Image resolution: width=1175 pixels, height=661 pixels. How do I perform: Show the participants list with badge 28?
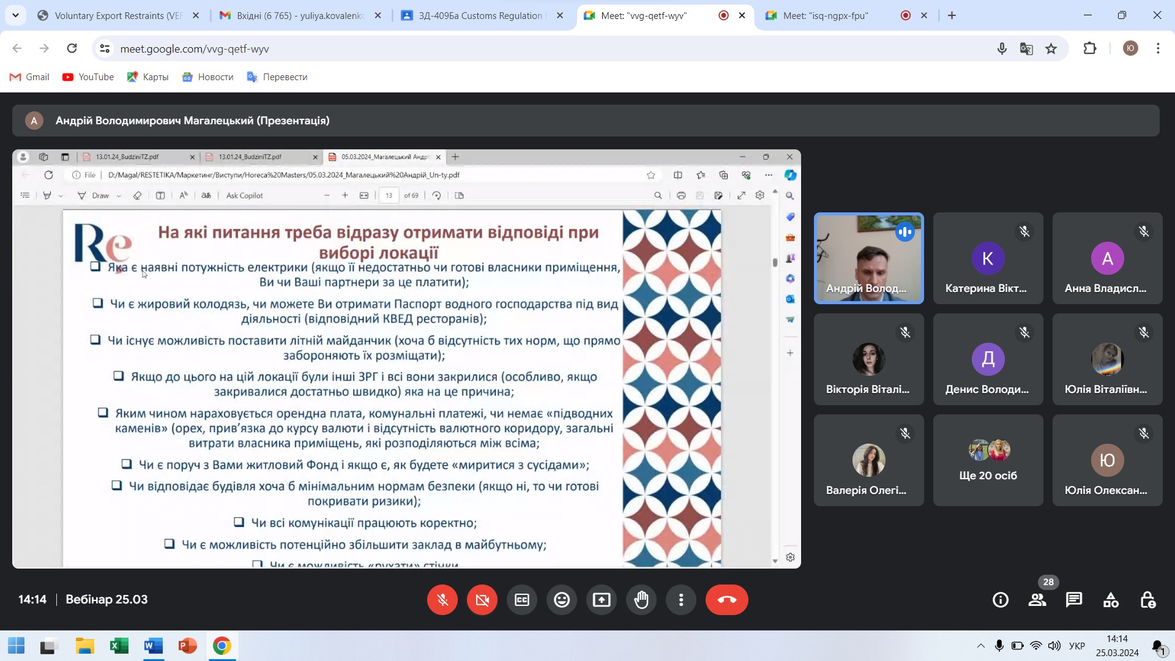(x=1037, y=600)
